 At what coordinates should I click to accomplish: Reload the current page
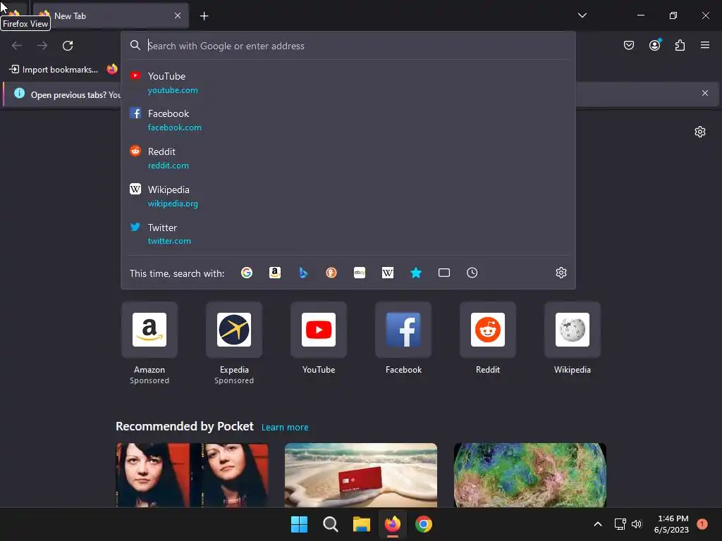pos(68,46)
